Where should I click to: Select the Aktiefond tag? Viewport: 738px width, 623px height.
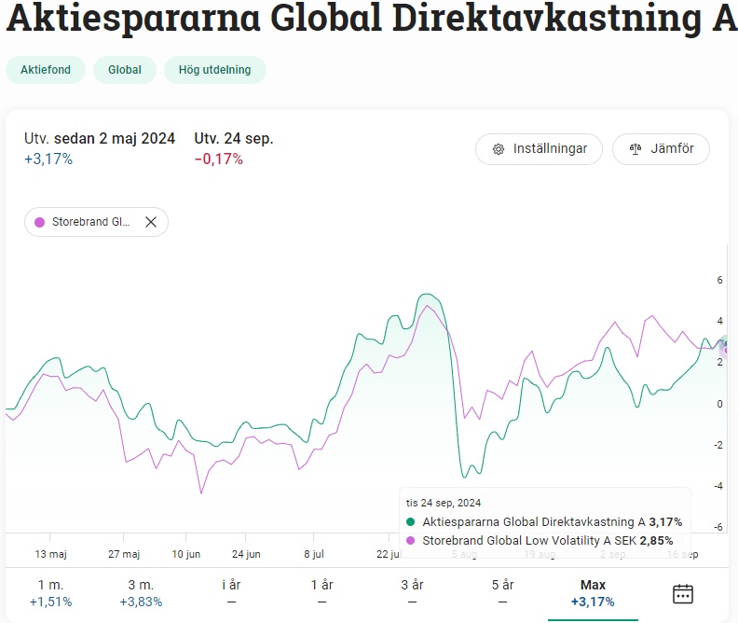point(46,70)
